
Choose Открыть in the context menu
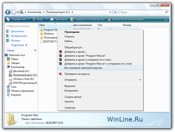click(x=100, y=36)
